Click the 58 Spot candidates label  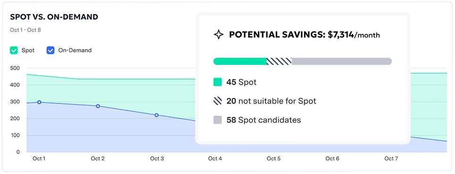coord(264,120)
